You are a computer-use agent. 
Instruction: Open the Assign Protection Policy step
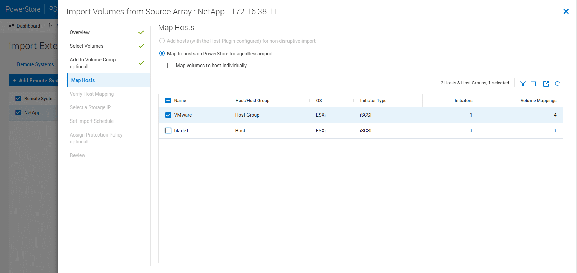97,138
